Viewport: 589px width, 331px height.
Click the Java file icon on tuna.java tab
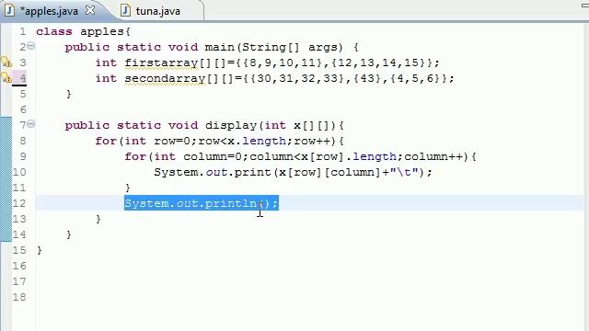pyautogui.click(x=125, y=10)
